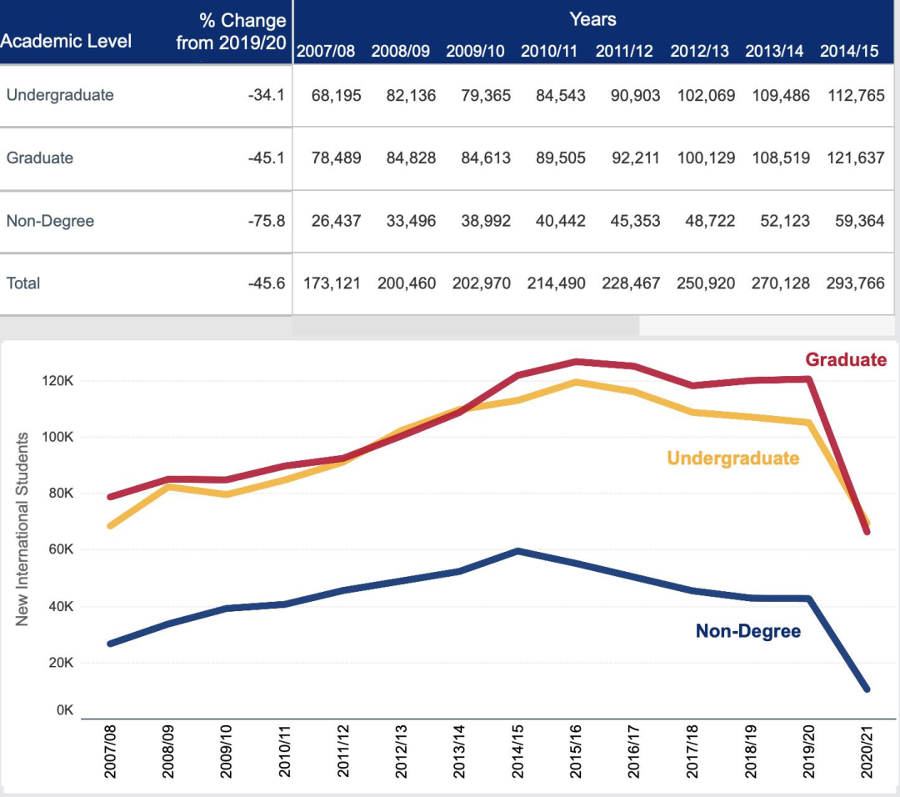Click the 2014/15 table column header
This screenshot has width=900, height=797.
849,51
